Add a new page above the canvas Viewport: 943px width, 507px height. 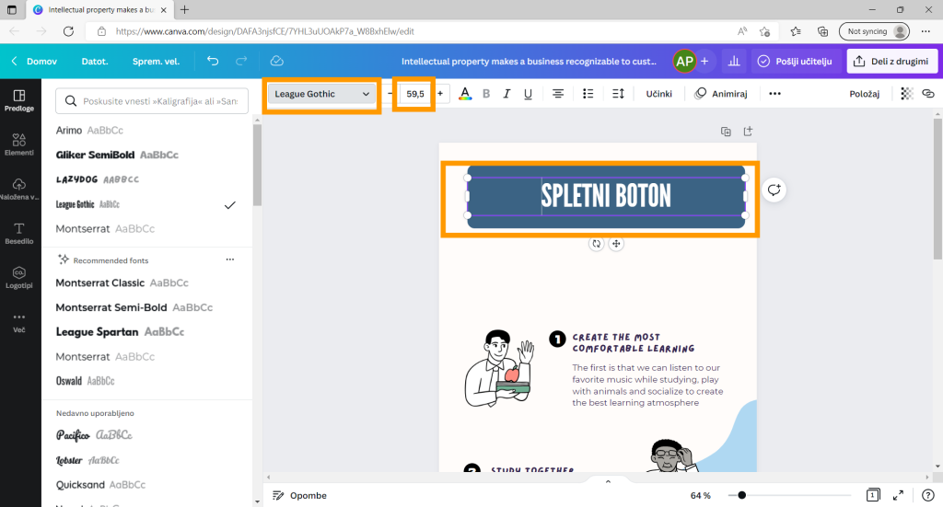[748, 132]
